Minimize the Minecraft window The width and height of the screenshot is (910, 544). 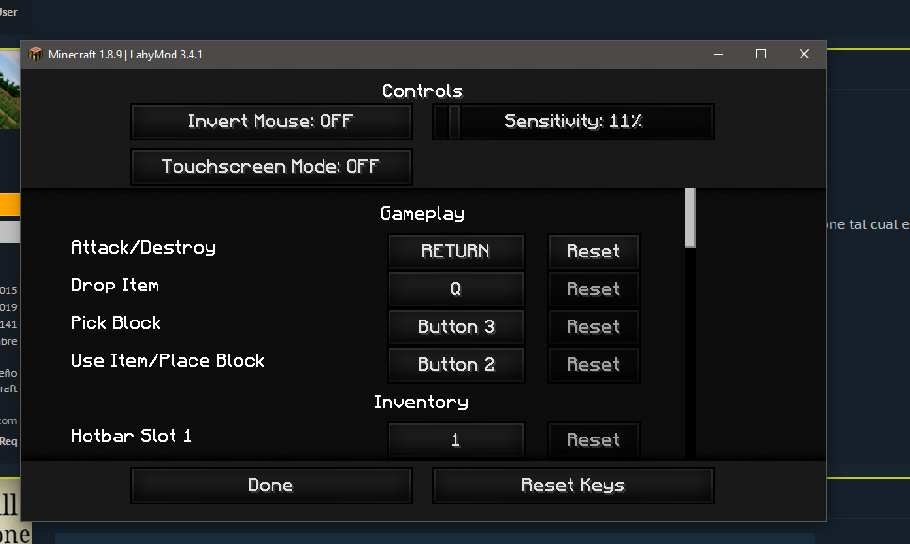click(x=719, y=54)
